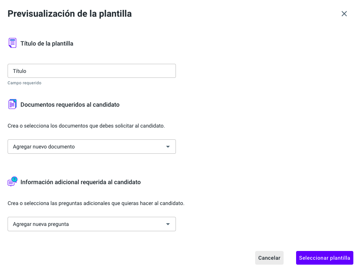Viewport: 356px width, 273px height.
Task: Click the question mark badge on info icon
Action: [15, 179]
